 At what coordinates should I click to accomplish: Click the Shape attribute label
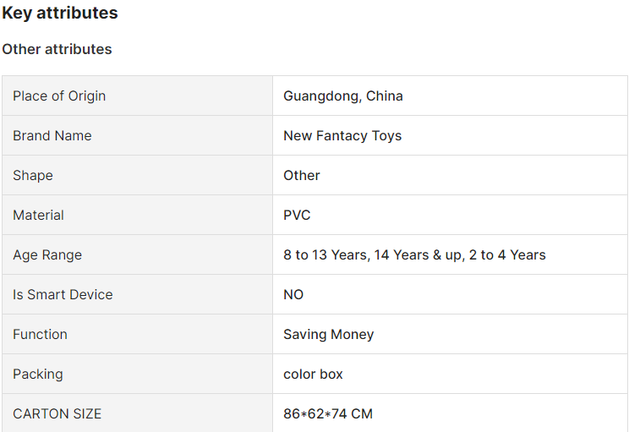click(x=33, y=176)
